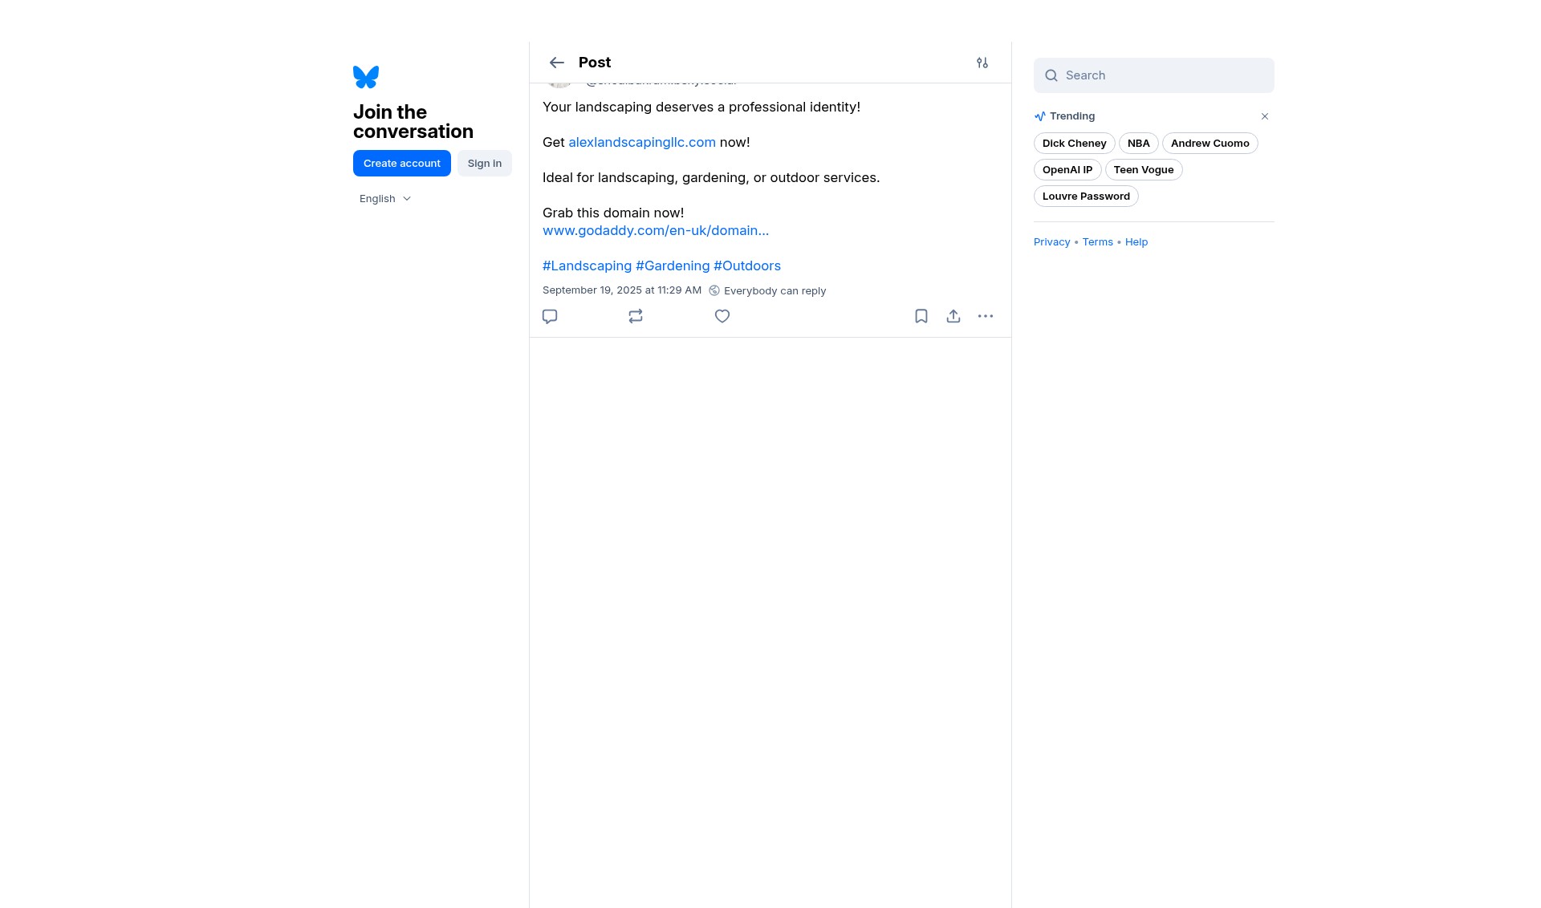Click the Sign in button

485,164
